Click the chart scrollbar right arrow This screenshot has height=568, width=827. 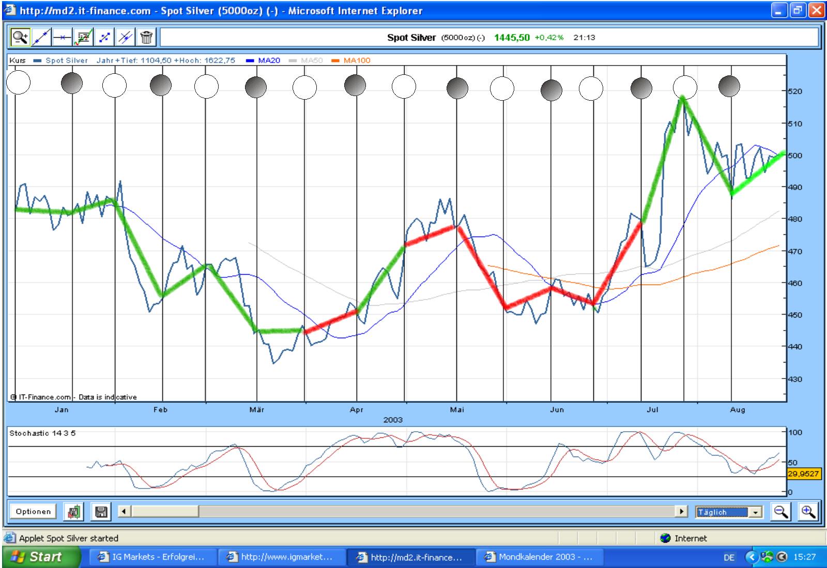point(683,512)
